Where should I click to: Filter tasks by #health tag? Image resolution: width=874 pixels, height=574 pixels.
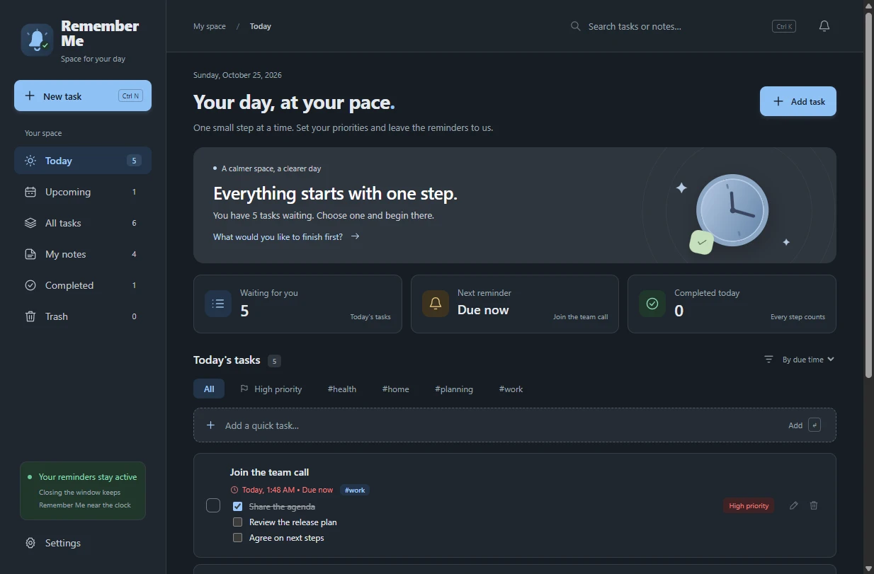(x=342, y=389)
